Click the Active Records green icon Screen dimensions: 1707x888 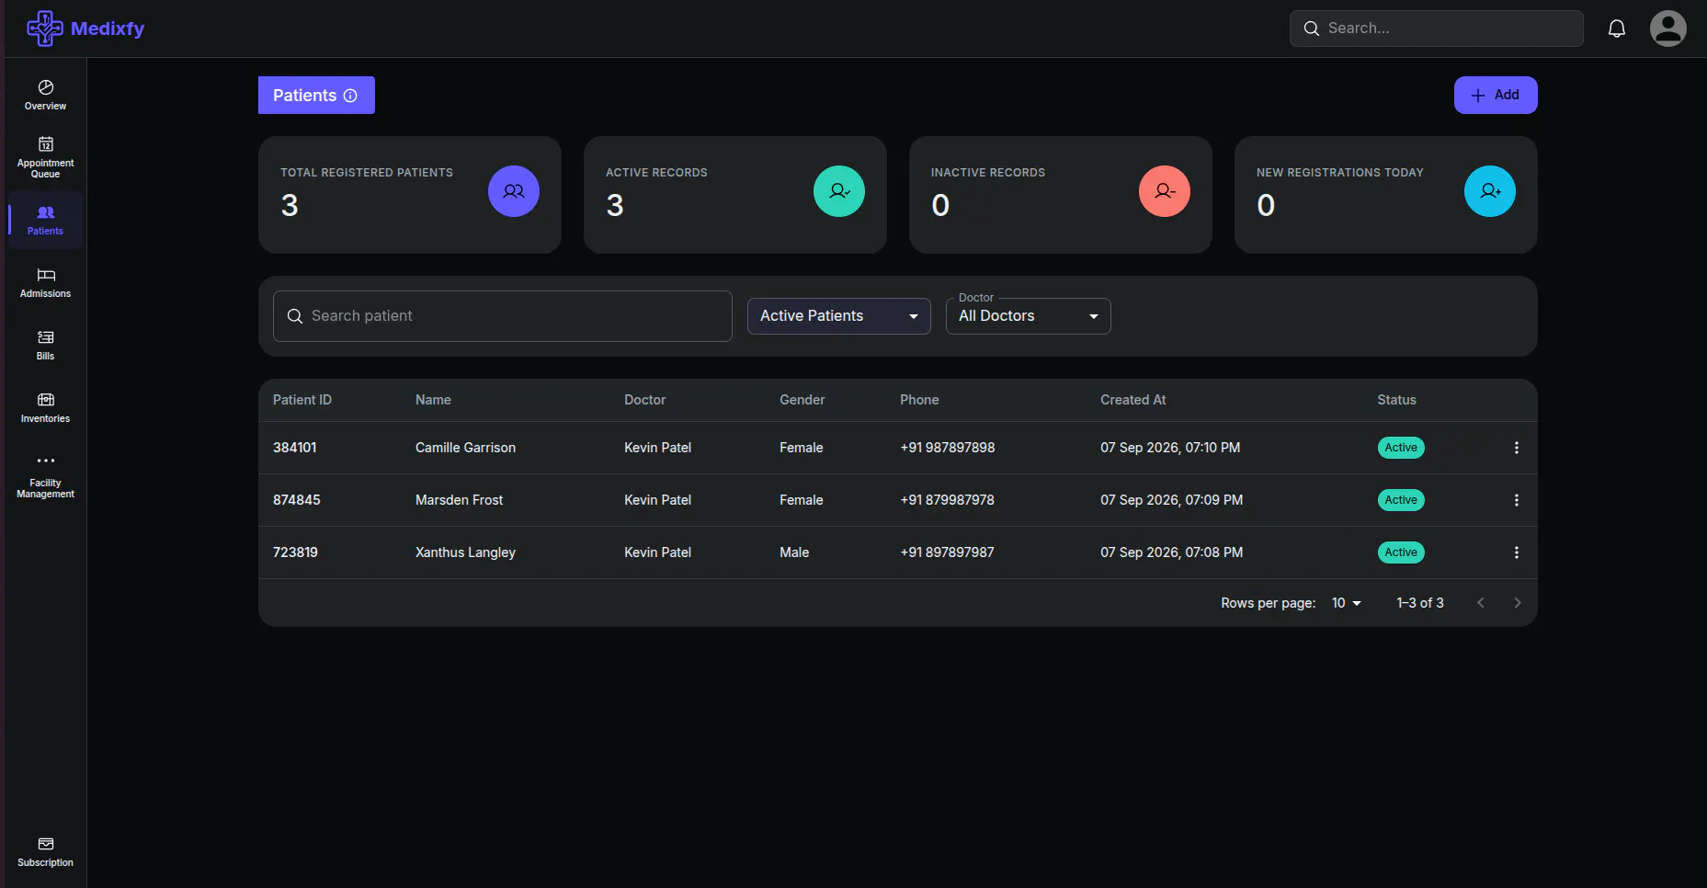(x=839, y=191)
